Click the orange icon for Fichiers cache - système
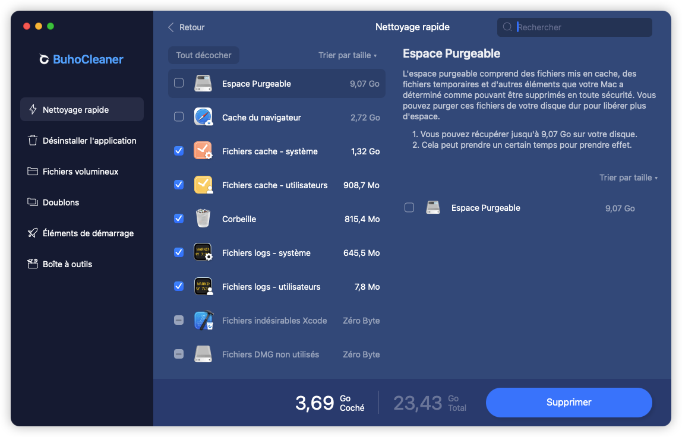The height and width of the screenshot is (437, 682). click(x=203, y=151)
